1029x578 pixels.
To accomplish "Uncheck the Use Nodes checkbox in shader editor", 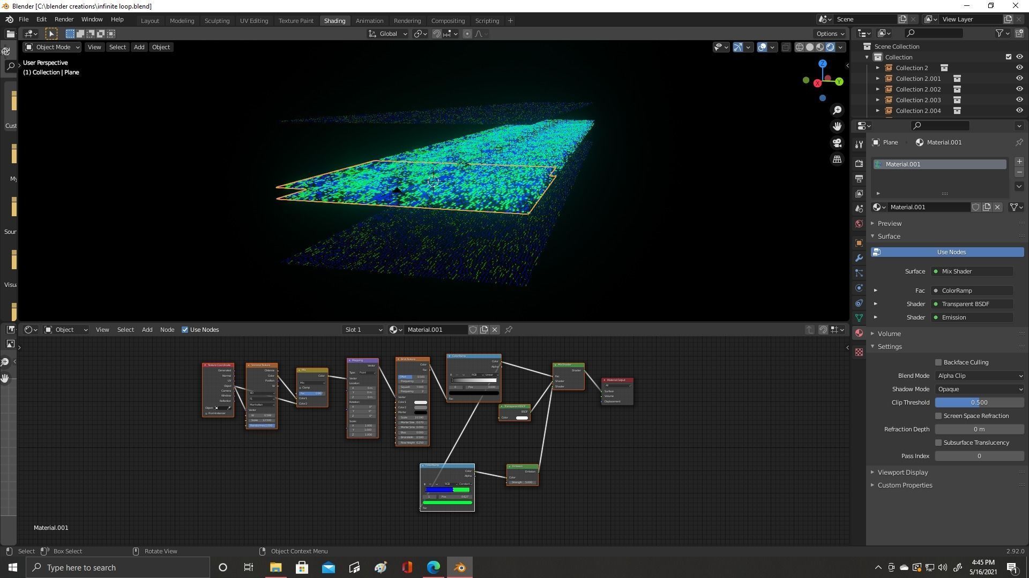I will coord(185,330).
